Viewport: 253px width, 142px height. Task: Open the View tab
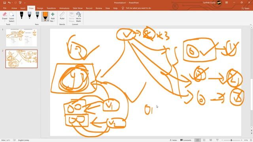pos(108,8)
